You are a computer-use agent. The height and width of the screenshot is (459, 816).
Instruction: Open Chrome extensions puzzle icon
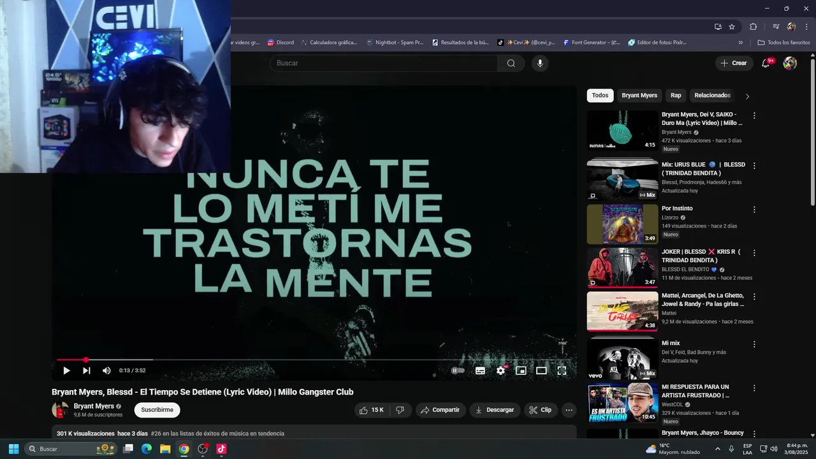point(753,27)
